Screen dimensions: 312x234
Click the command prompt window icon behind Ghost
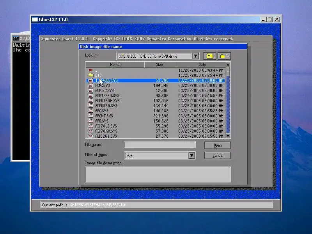pyautogui.click(x=16, y=38)
